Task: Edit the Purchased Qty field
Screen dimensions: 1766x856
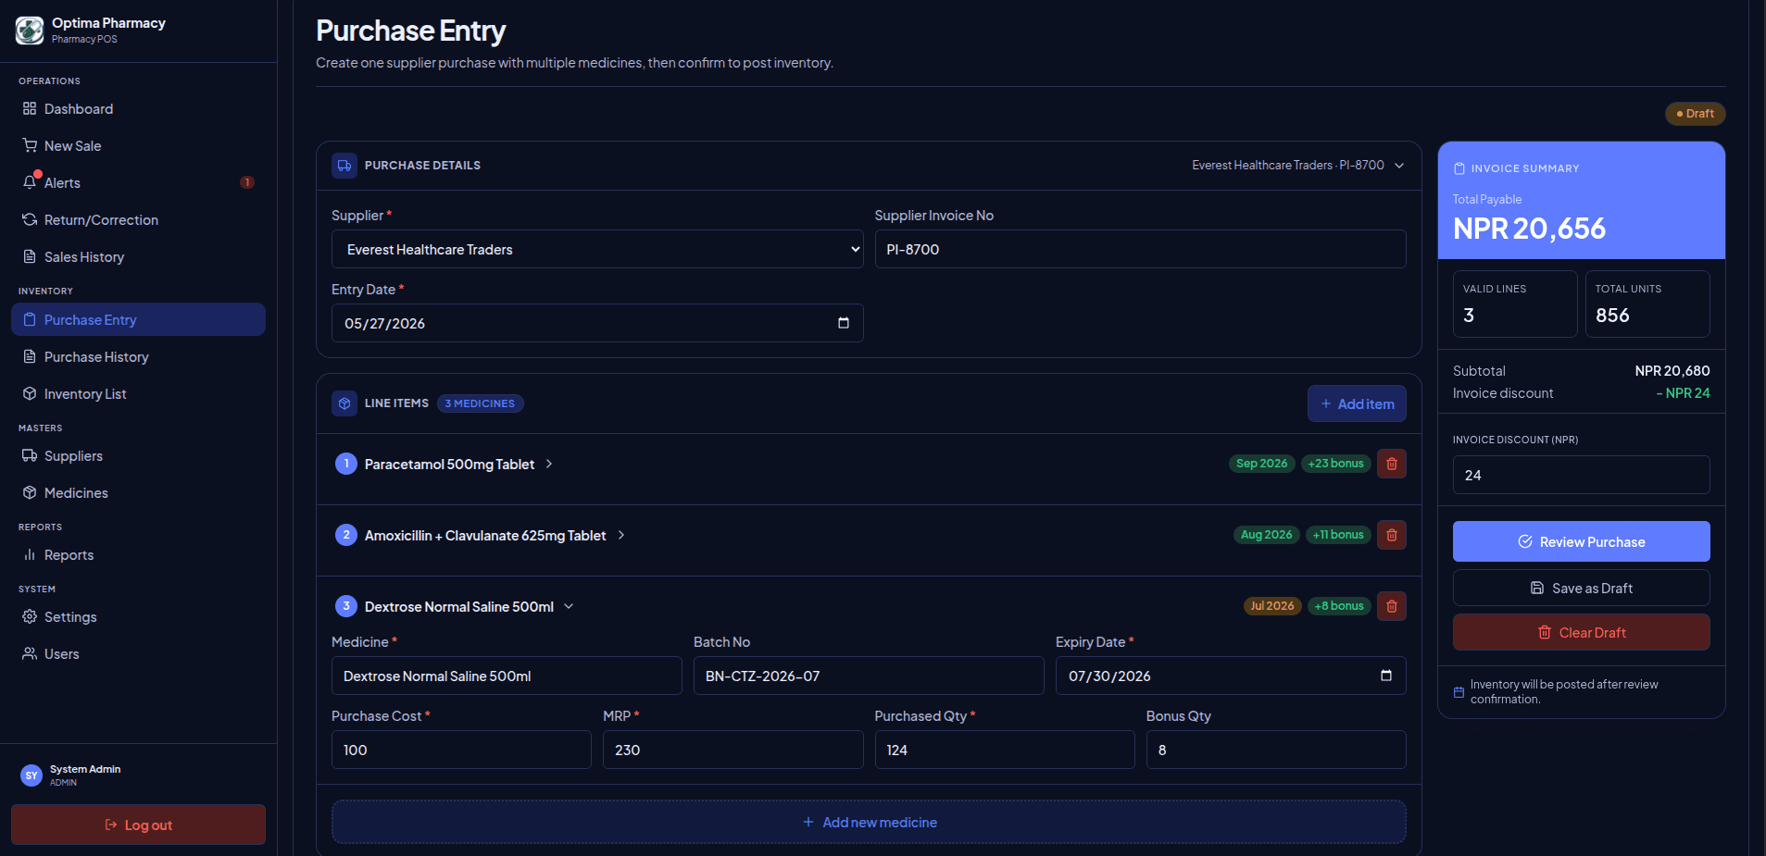Action: coord(1005,750)
